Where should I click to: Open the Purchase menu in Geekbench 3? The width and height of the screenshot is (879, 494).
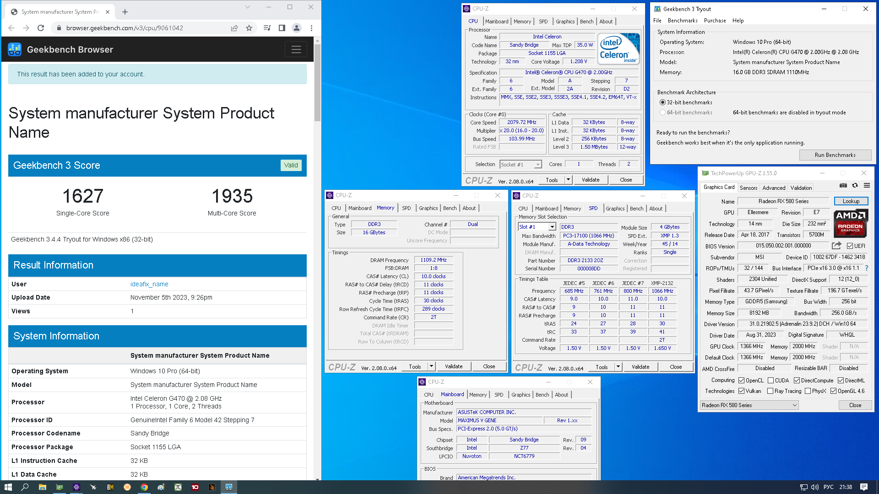715,21
